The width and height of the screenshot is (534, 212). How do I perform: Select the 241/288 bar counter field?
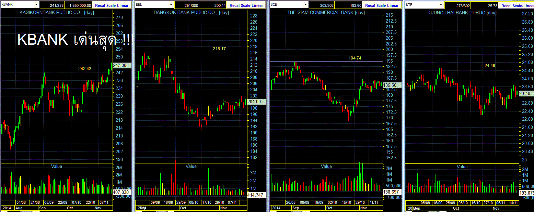(51, 5)
